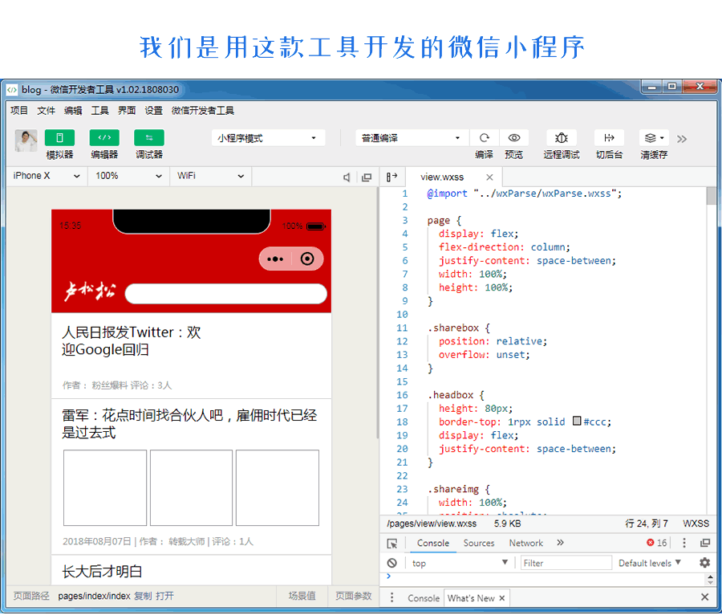722x615 pixels.
Task: Click the console Filter input field
Action: (x=566, y=563)
